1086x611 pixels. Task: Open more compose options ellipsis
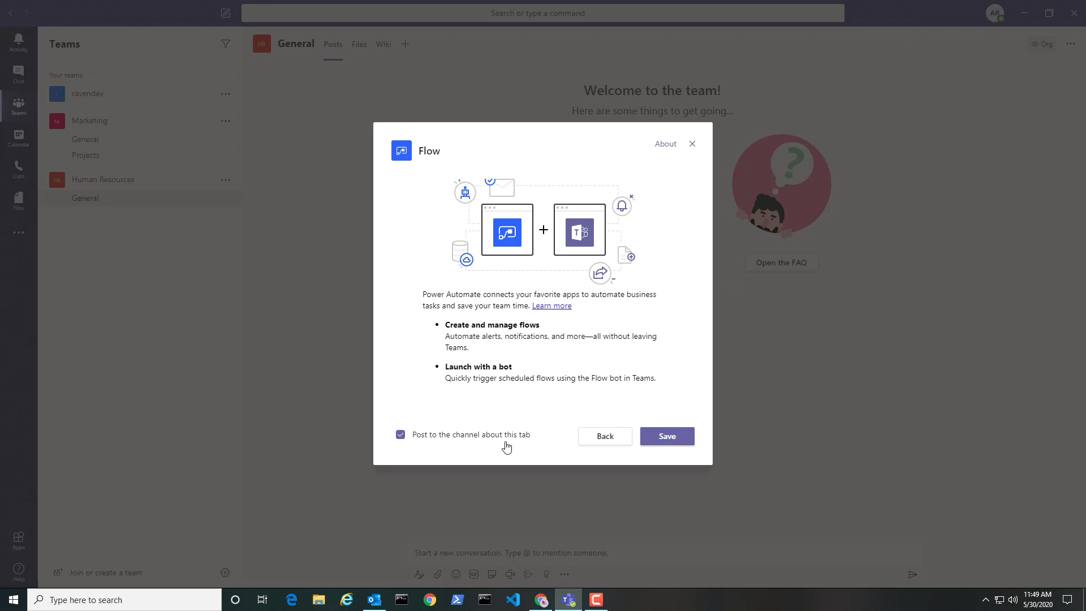[x=564, y=574]
